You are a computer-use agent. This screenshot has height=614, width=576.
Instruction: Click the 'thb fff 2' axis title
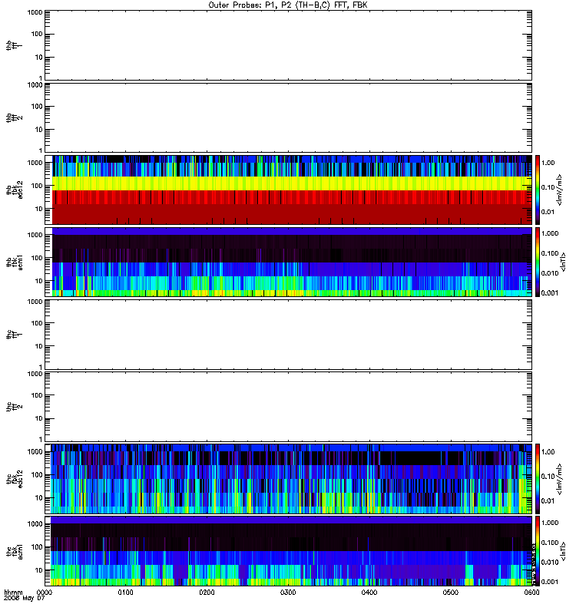pyautogui.click(x=14, y=117)
